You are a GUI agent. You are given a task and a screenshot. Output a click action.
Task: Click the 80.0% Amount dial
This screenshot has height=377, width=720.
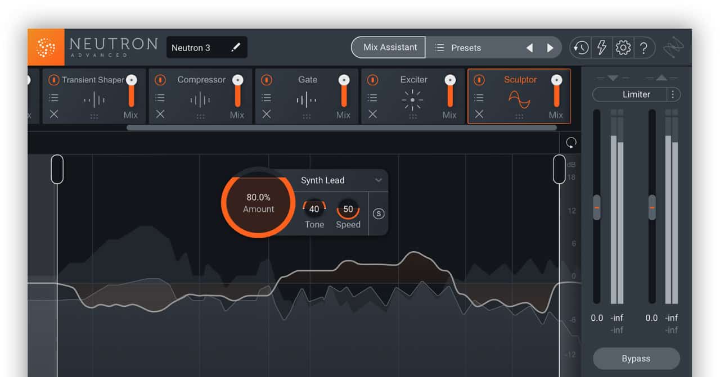(258, 203)
